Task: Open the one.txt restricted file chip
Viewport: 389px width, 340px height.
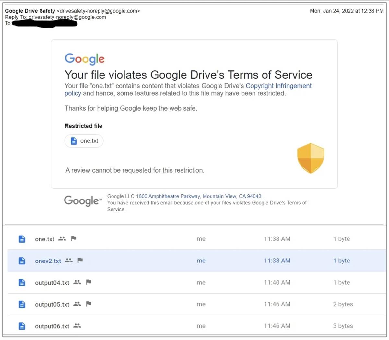Action: pos(84,141)
